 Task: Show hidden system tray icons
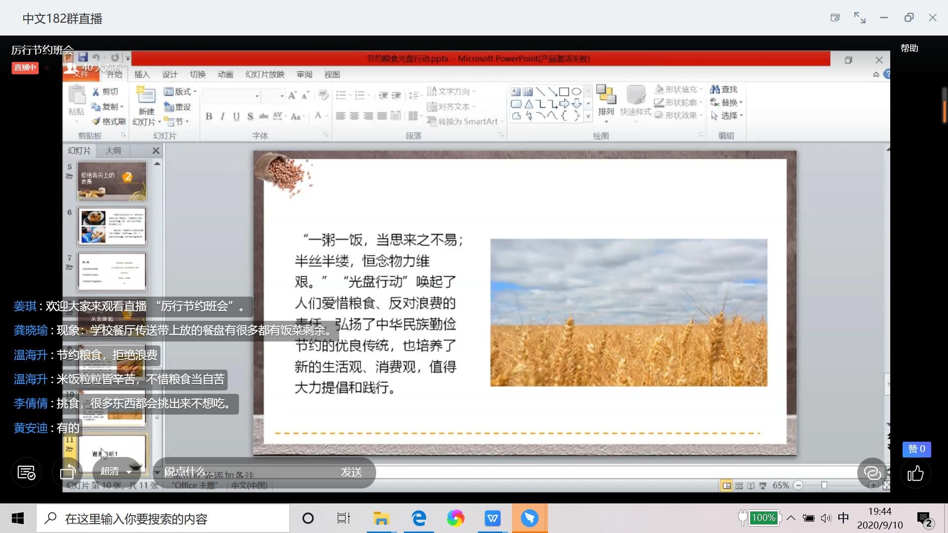791,518
